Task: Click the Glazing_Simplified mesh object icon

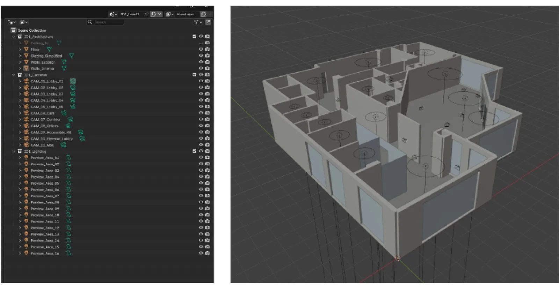Action: pos(26,56)
